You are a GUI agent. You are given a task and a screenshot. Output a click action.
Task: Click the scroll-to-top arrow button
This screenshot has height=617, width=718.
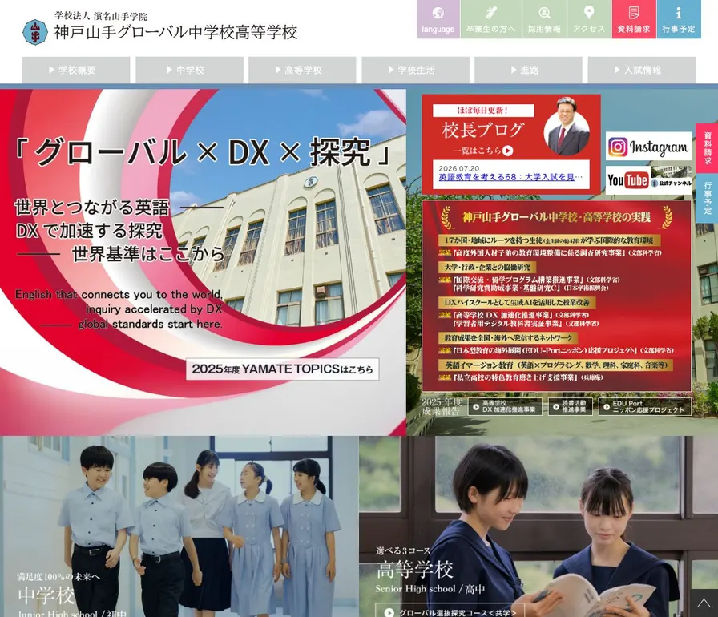[704, 603]
